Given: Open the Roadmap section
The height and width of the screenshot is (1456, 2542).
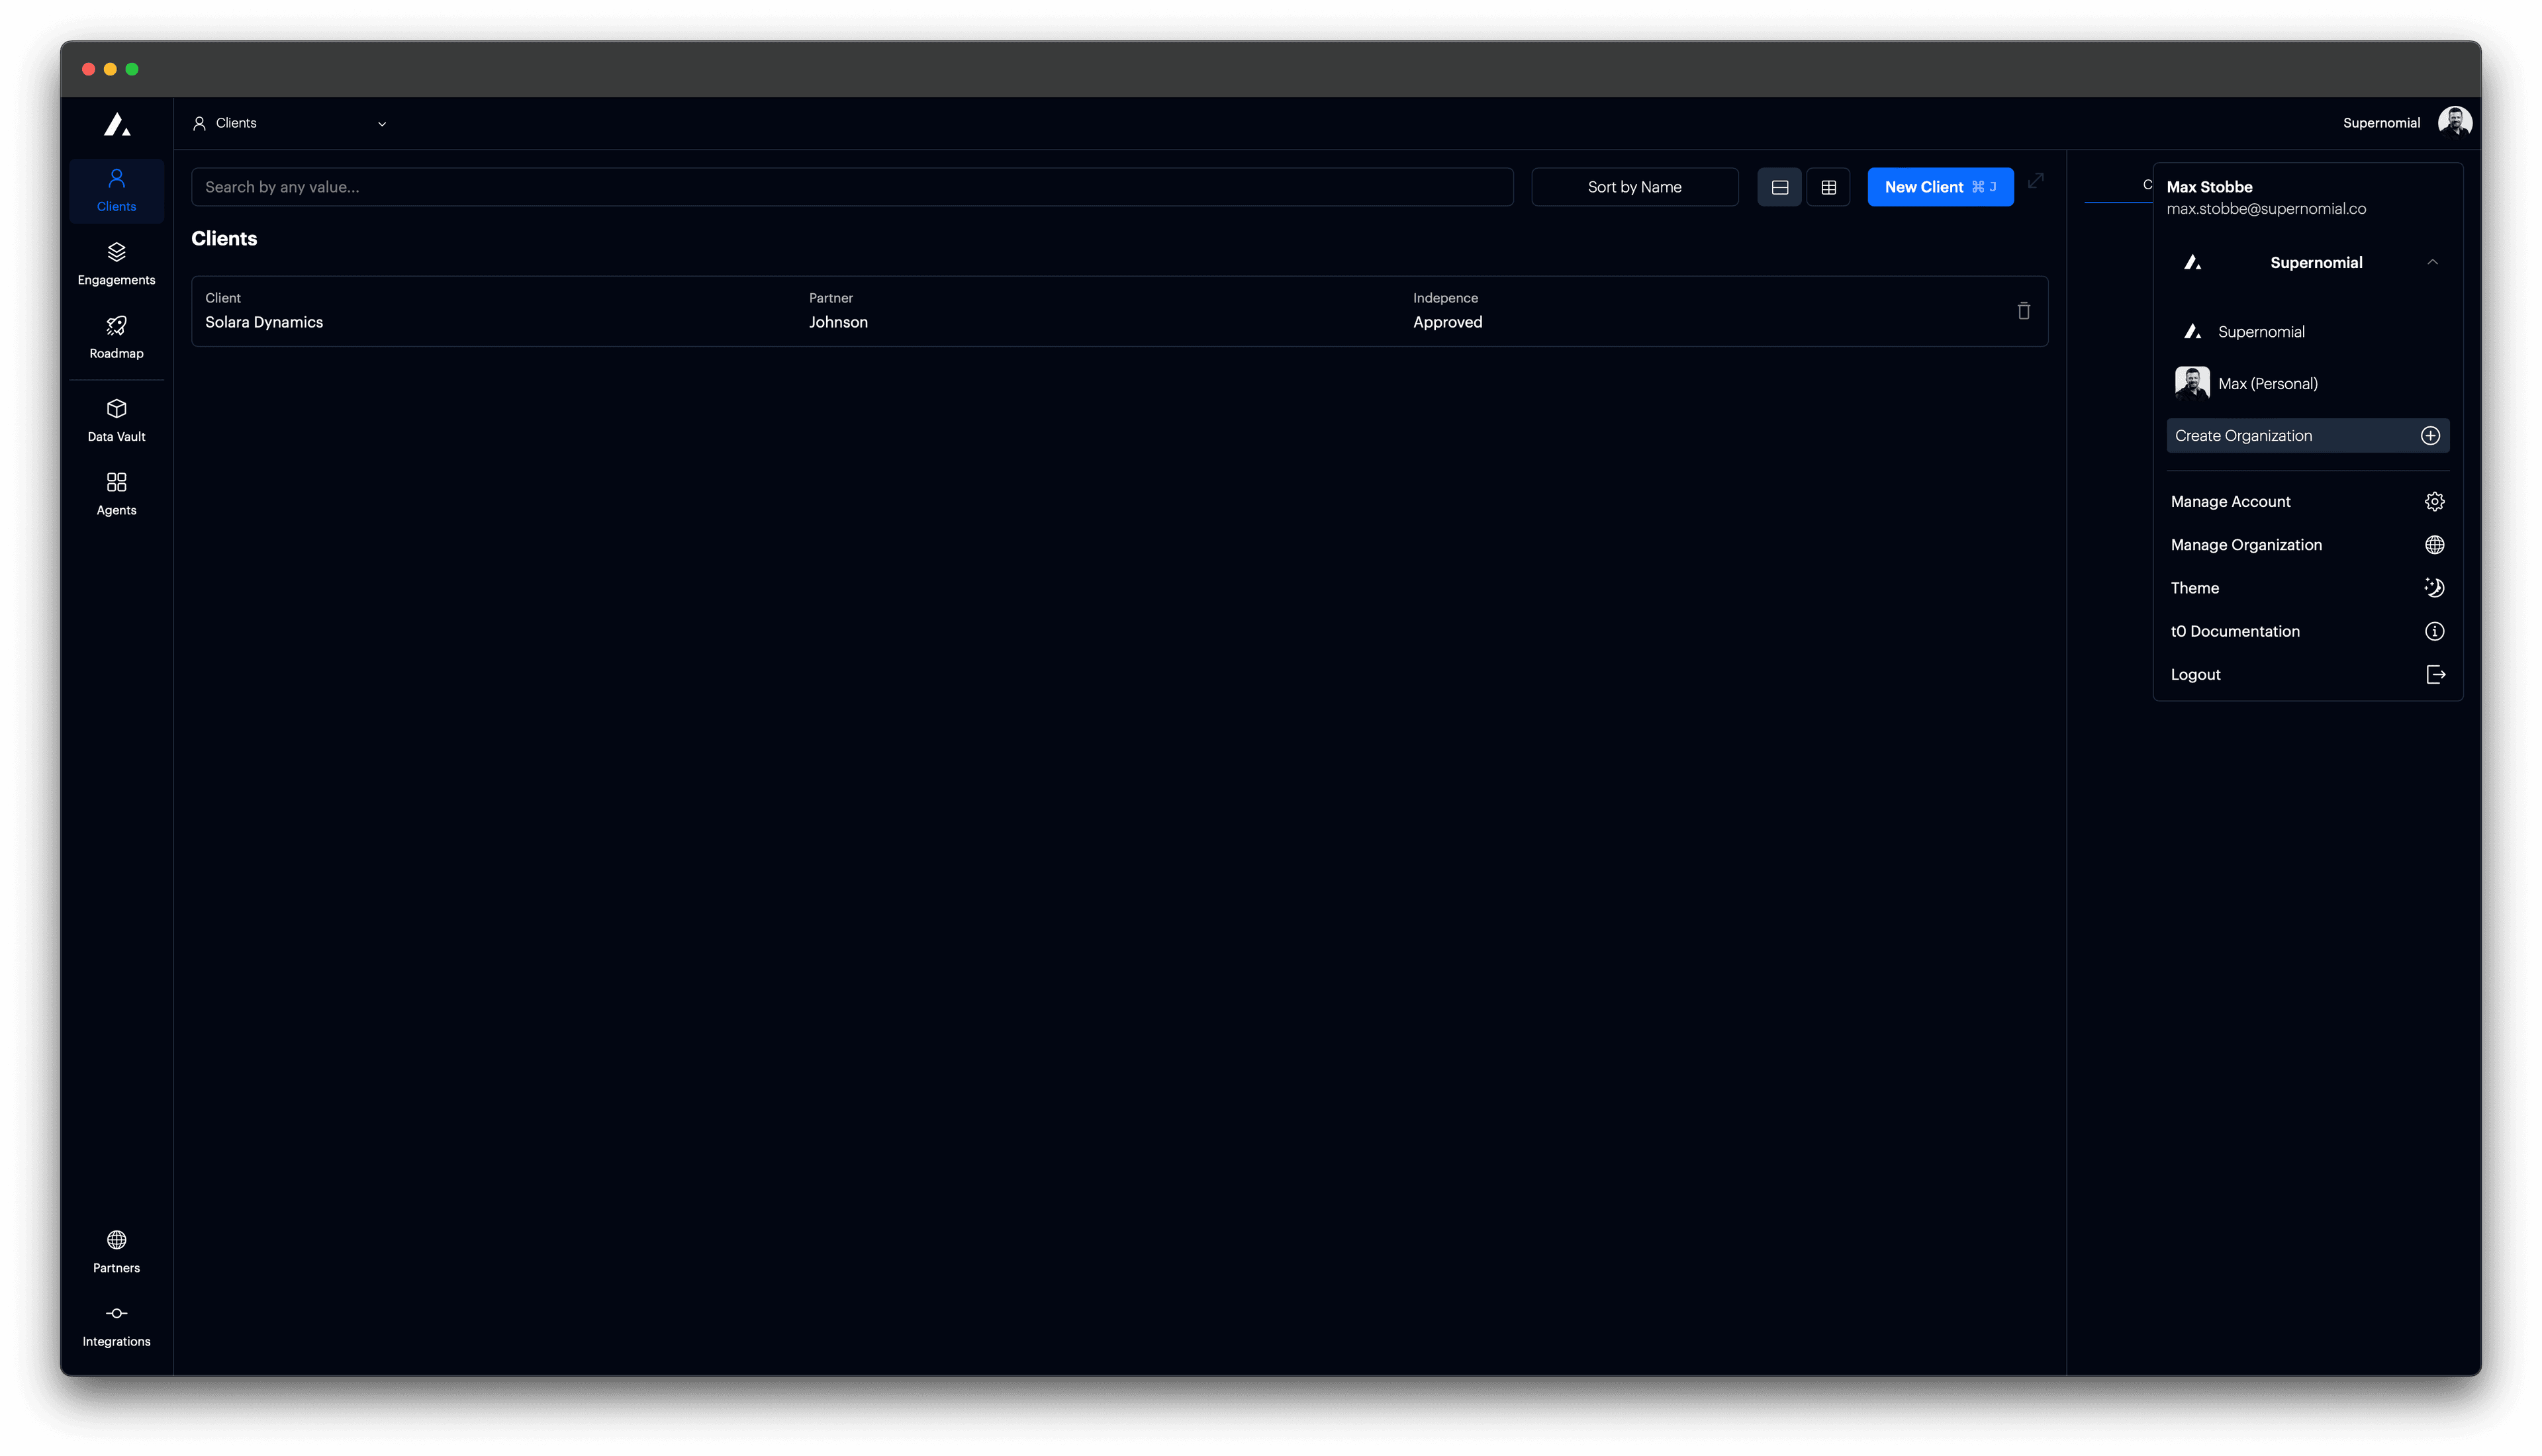Looking at the screenshot, I should (x=116, y=337).
